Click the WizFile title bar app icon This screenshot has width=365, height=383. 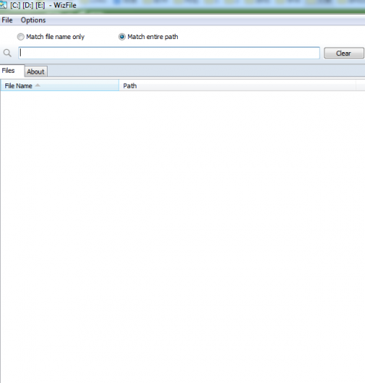[x=3, y=5]
